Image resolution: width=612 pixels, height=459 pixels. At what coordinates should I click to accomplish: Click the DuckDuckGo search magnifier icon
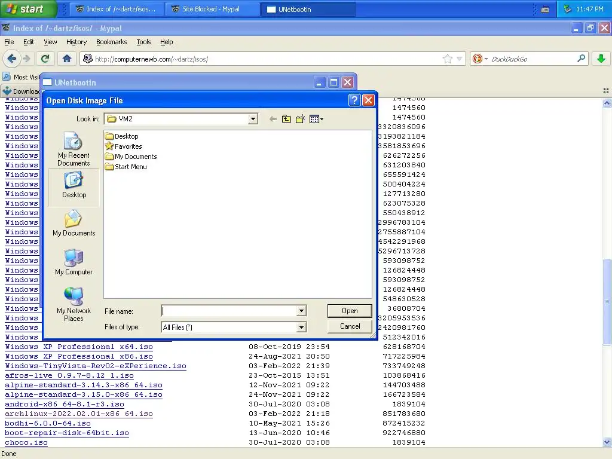coord(581,59)
